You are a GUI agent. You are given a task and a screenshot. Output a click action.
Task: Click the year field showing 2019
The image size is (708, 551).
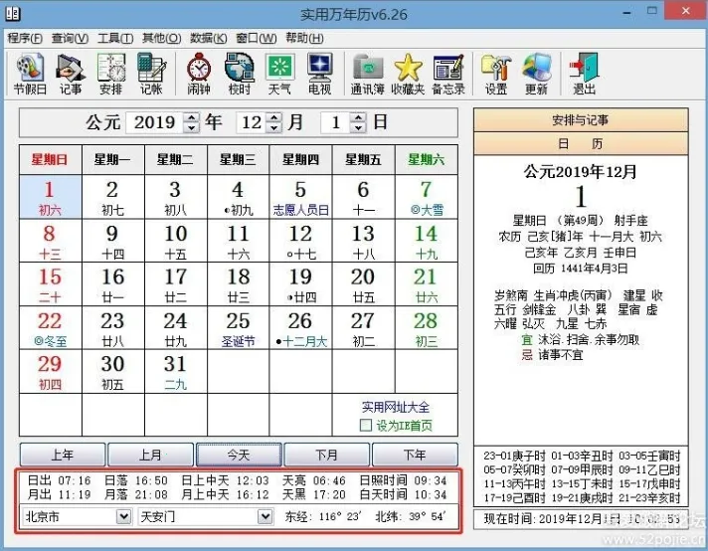[x=155, y=122]
